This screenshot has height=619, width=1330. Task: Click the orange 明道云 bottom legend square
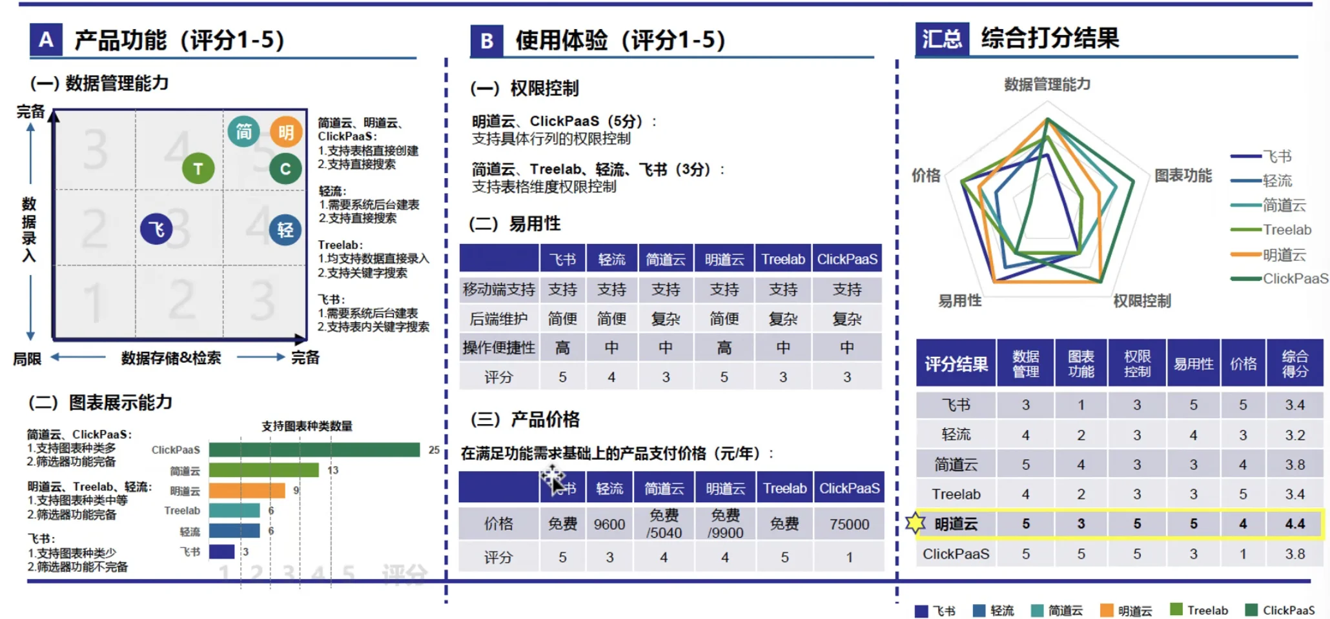(1107, 611)
